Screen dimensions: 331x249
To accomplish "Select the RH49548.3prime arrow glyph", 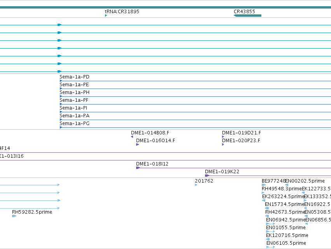I will point(263,193).
